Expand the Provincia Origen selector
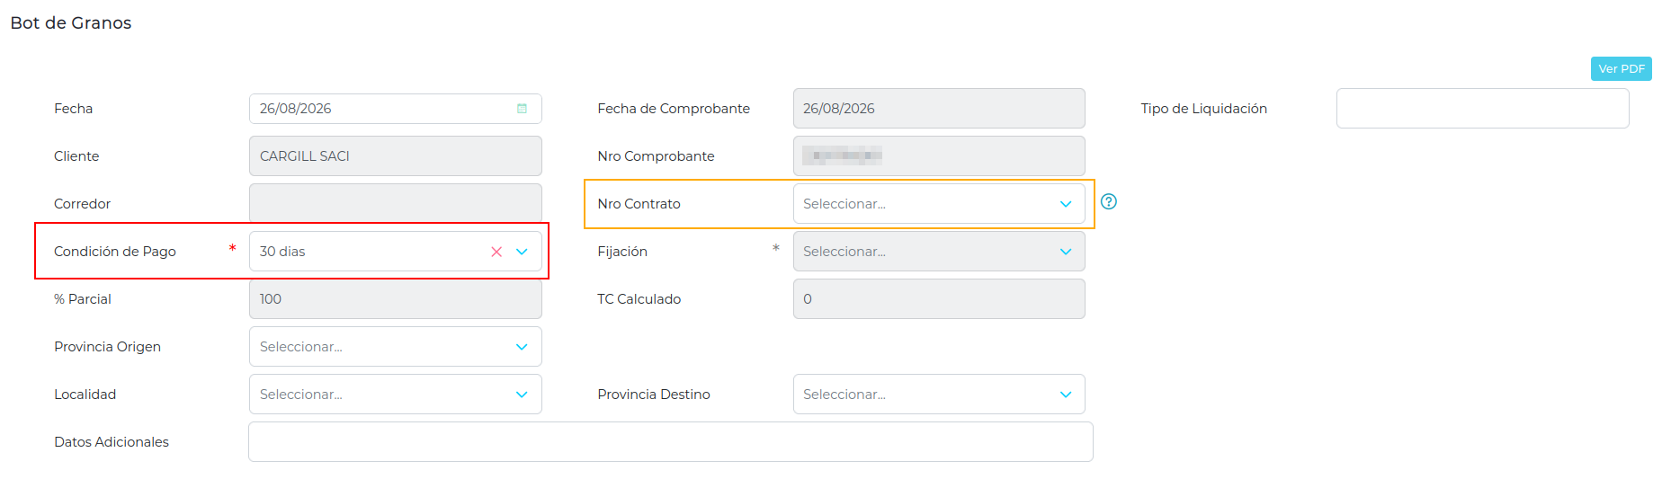1662x479 pixels. [396, 347]
